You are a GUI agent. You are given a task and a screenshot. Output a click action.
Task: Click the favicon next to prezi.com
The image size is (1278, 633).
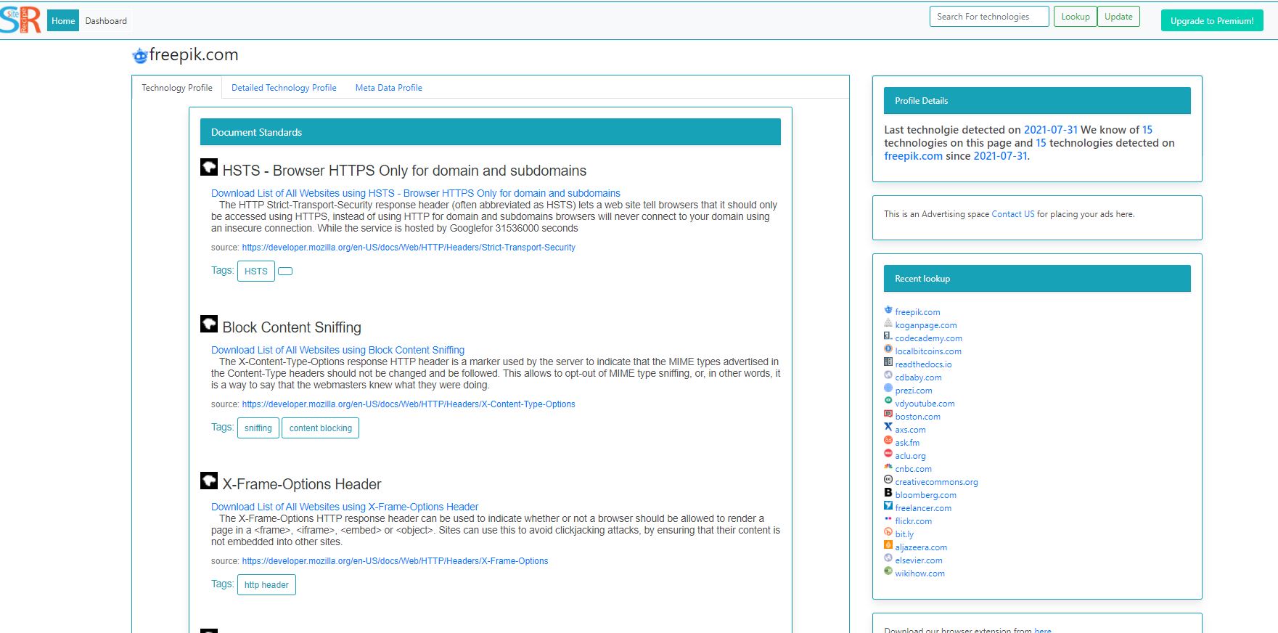coord(888,388)
